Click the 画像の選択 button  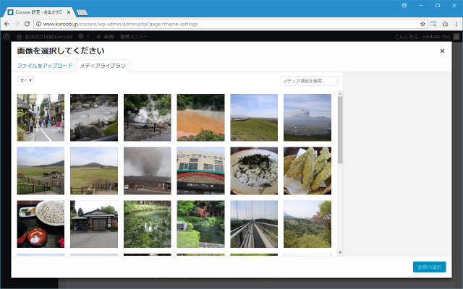tap(429, 267)
